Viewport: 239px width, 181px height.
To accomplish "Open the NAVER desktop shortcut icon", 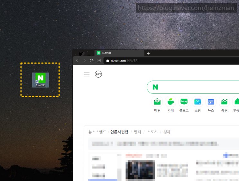I will 41,80.
